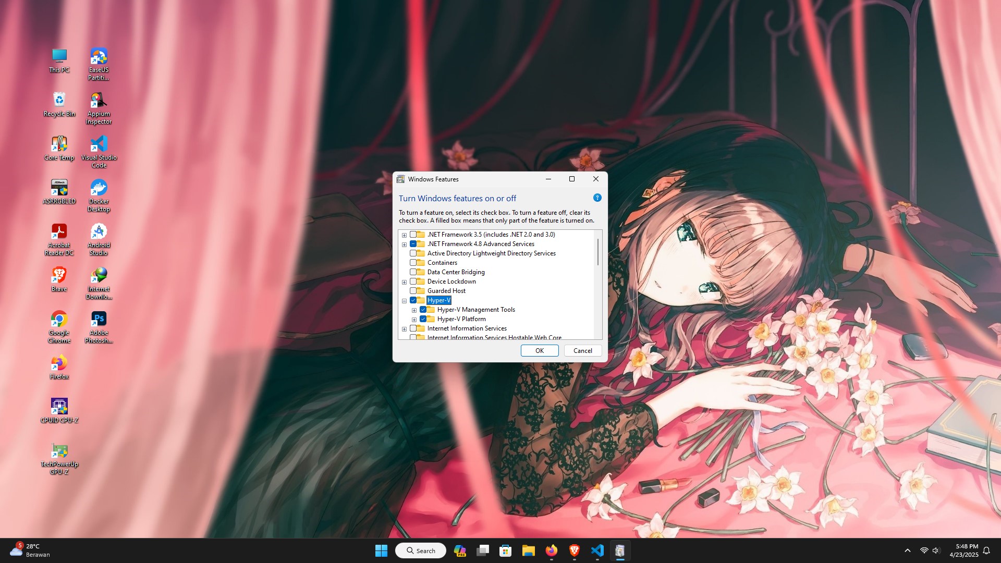This screenshot has width=1001, height=563.
Task: Uncheck Hyper-V Management Tools checkbox
Action: pos(423,310)
